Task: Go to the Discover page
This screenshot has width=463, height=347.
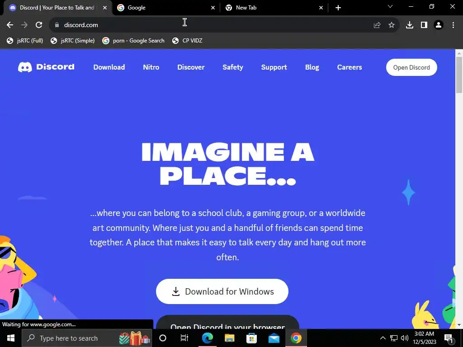Action: 191,67
